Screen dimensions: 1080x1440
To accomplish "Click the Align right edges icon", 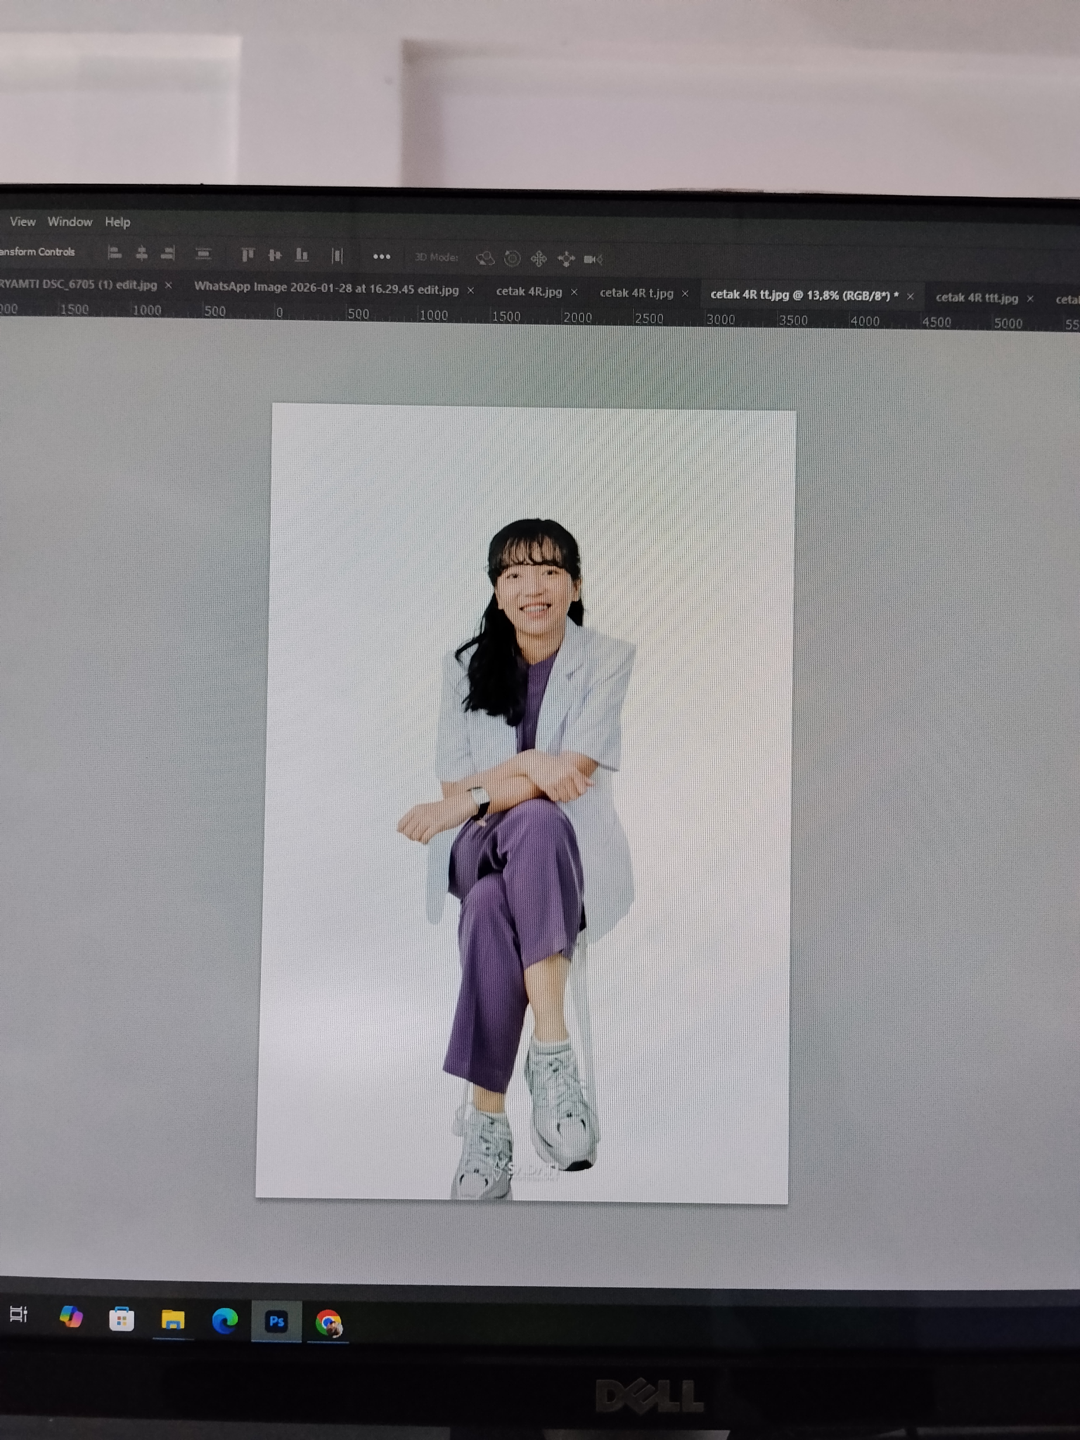I will click(x=168, y=253).
